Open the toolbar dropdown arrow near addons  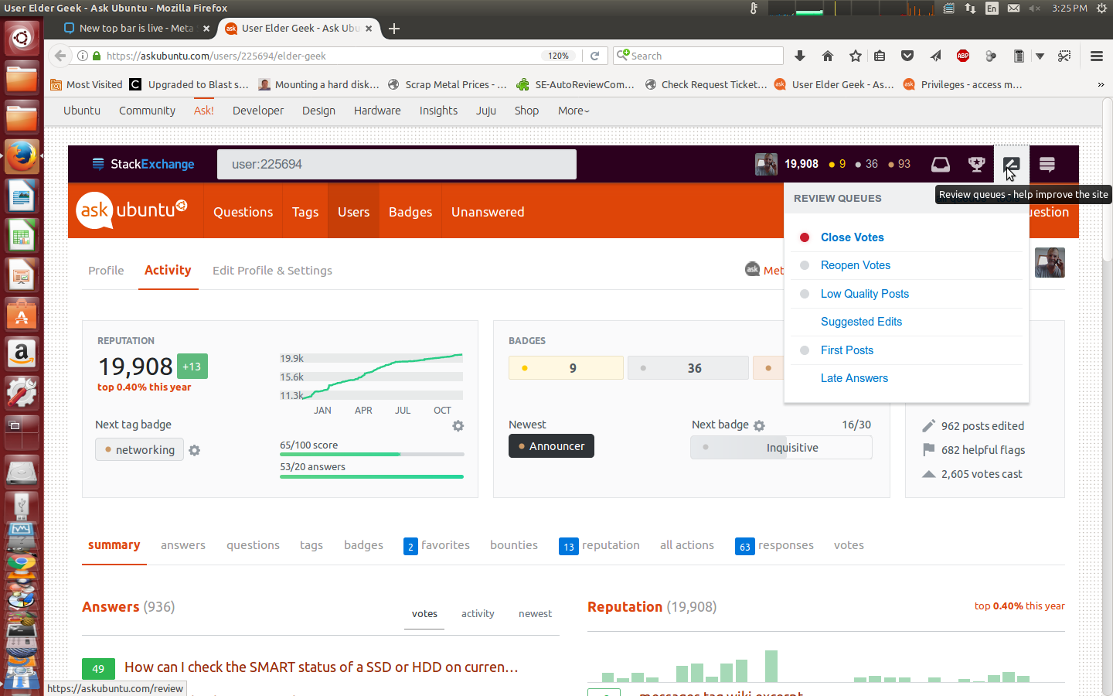click(1040, 56)
